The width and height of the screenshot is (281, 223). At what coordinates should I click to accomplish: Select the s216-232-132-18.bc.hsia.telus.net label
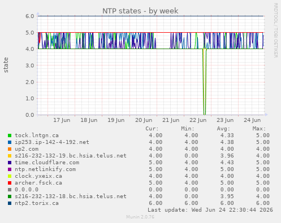pos(71,196)
